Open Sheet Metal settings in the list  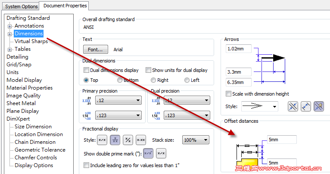point(21,103)
